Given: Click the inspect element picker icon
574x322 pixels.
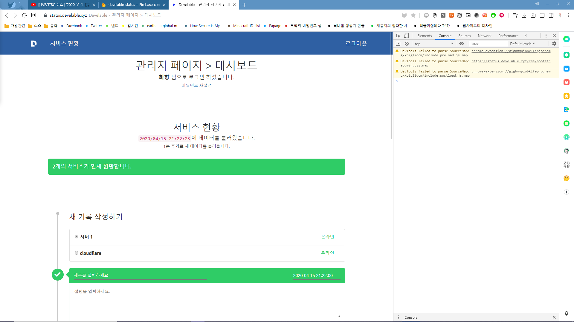Looking at the screenshot, I should click(398, 36).
